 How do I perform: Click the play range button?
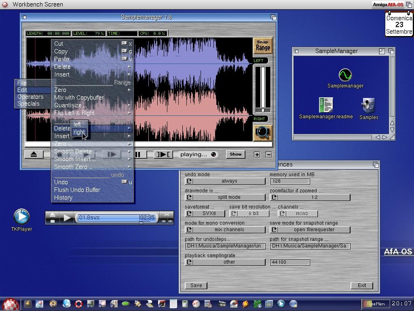(x=163, y=154)
